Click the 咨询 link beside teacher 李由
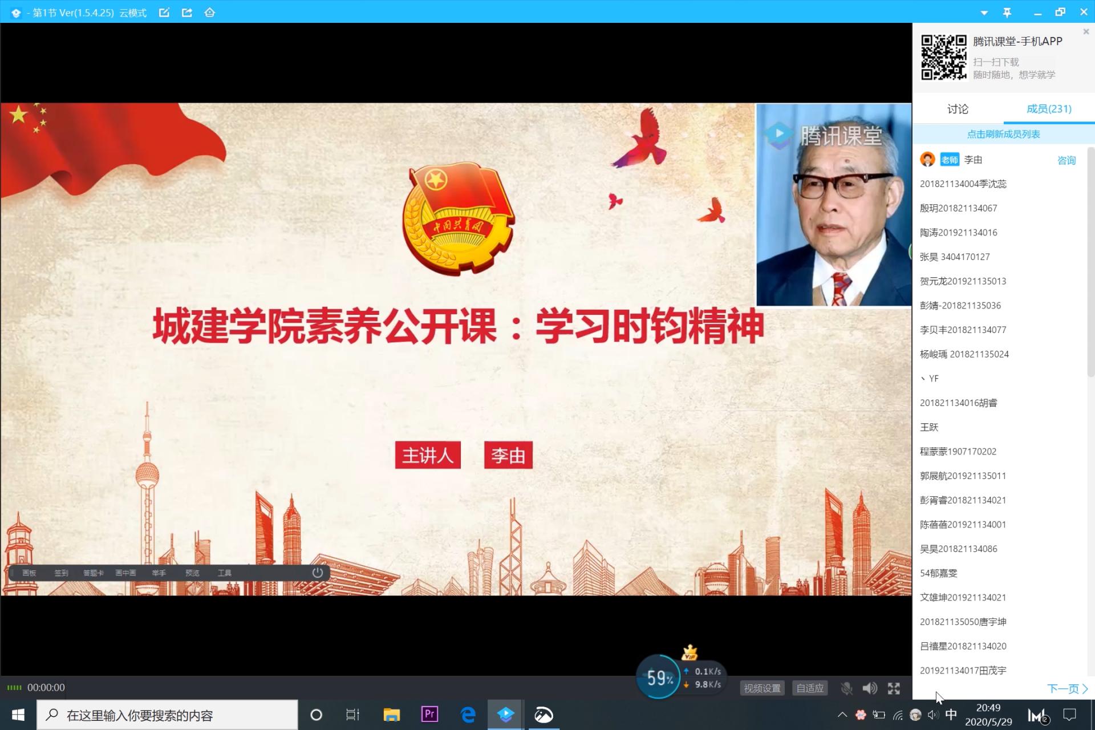This screenshot has width=1095, height=730. [x=1066, y=160]
